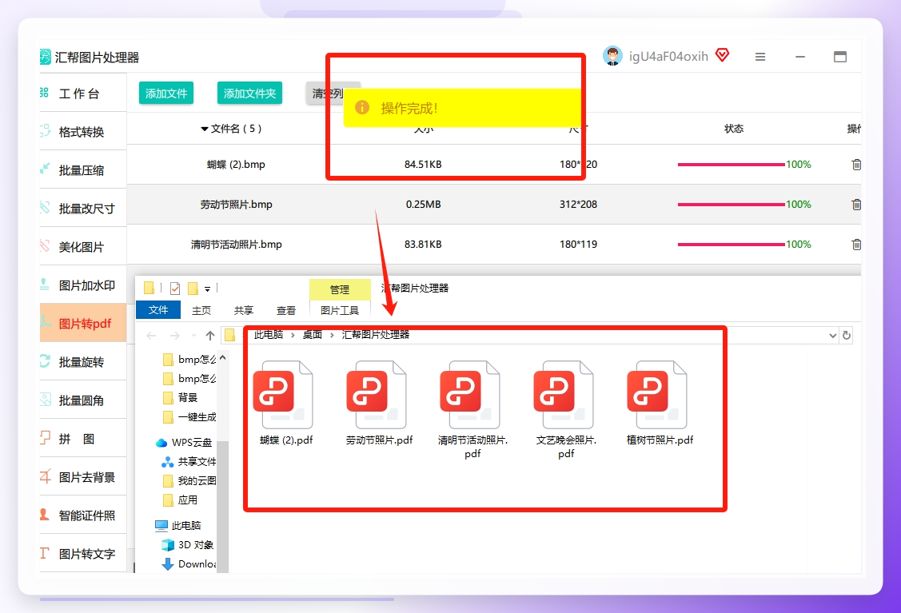Click the 清明节活动照片.bmp progress bar

point(731,245)
